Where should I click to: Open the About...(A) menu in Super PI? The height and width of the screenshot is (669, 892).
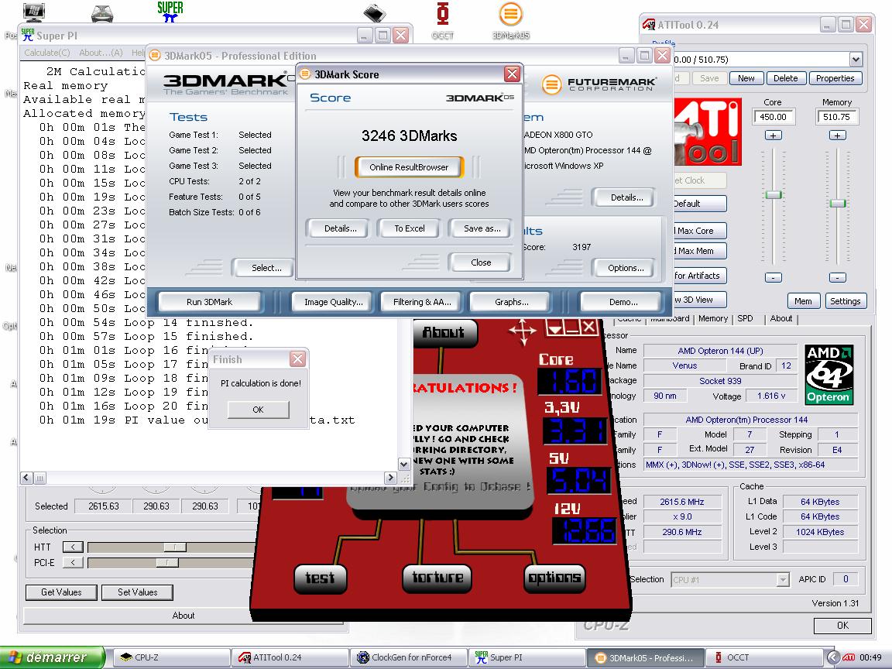(x=101, y=53)
